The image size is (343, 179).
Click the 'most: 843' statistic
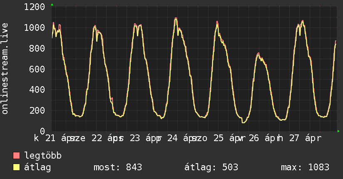click(x=118, y=167)
